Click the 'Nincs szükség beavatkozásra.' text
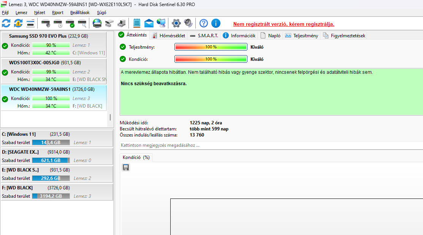 154,84
